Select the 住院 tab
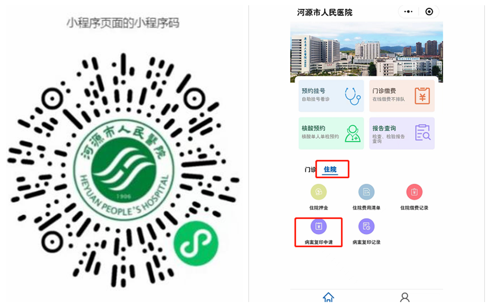Image resolution: width=491 pixels, height=307 pixels. 330,170
